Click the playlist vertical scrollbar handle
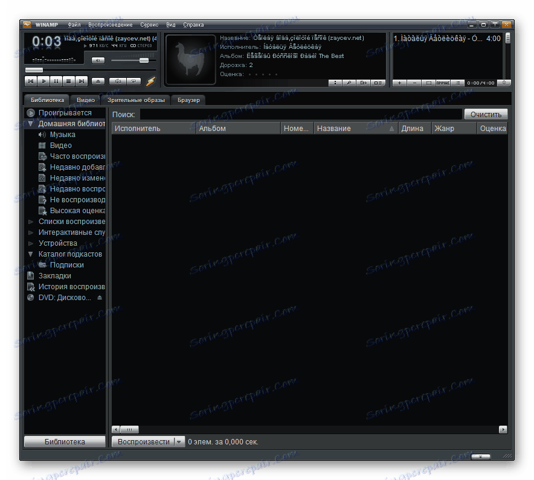 pyautogui.click(x=508, y=38)
